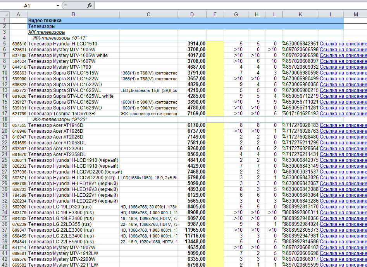Select column G header
Screen dimensions: 367x267
point(236,14)
